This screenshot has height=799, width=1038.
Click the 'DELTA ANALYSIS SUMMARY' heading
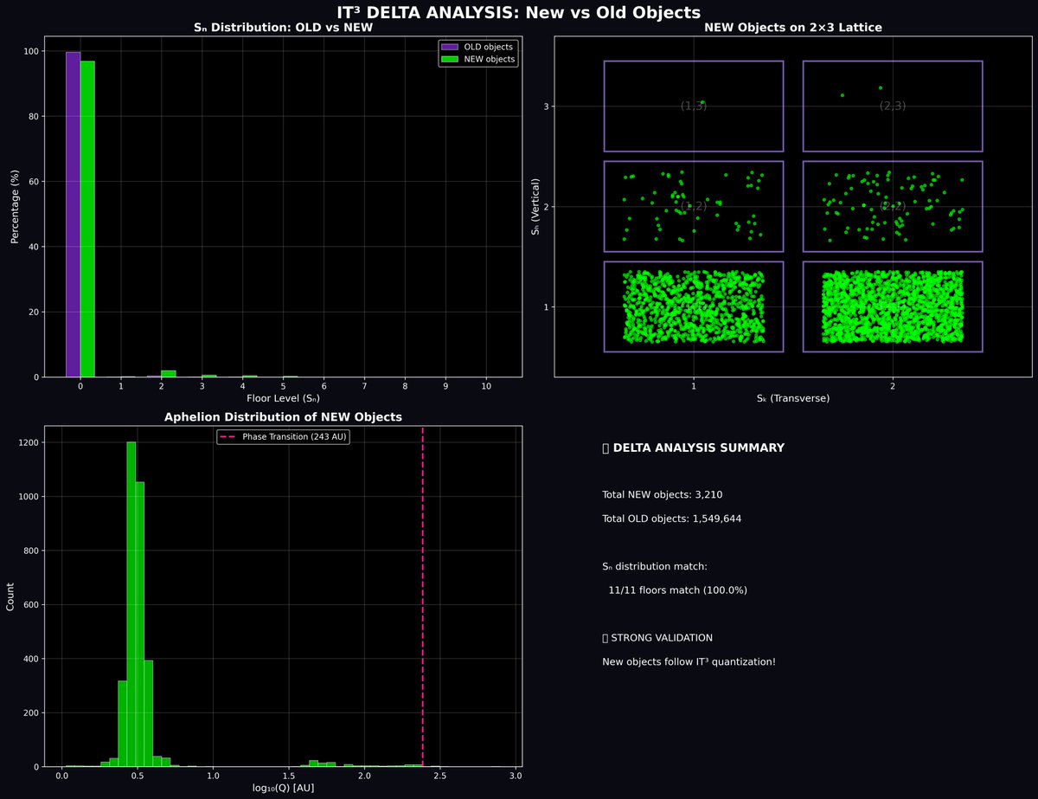click(699, 448)
